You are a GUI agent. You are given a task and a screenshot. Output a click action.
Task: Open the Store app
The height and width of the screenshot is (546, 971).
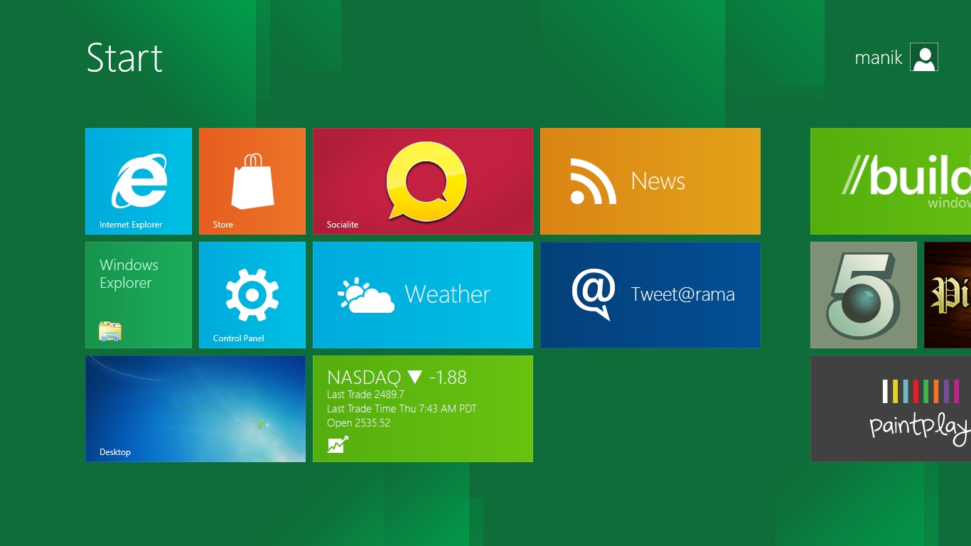click(x=252, y=181)
